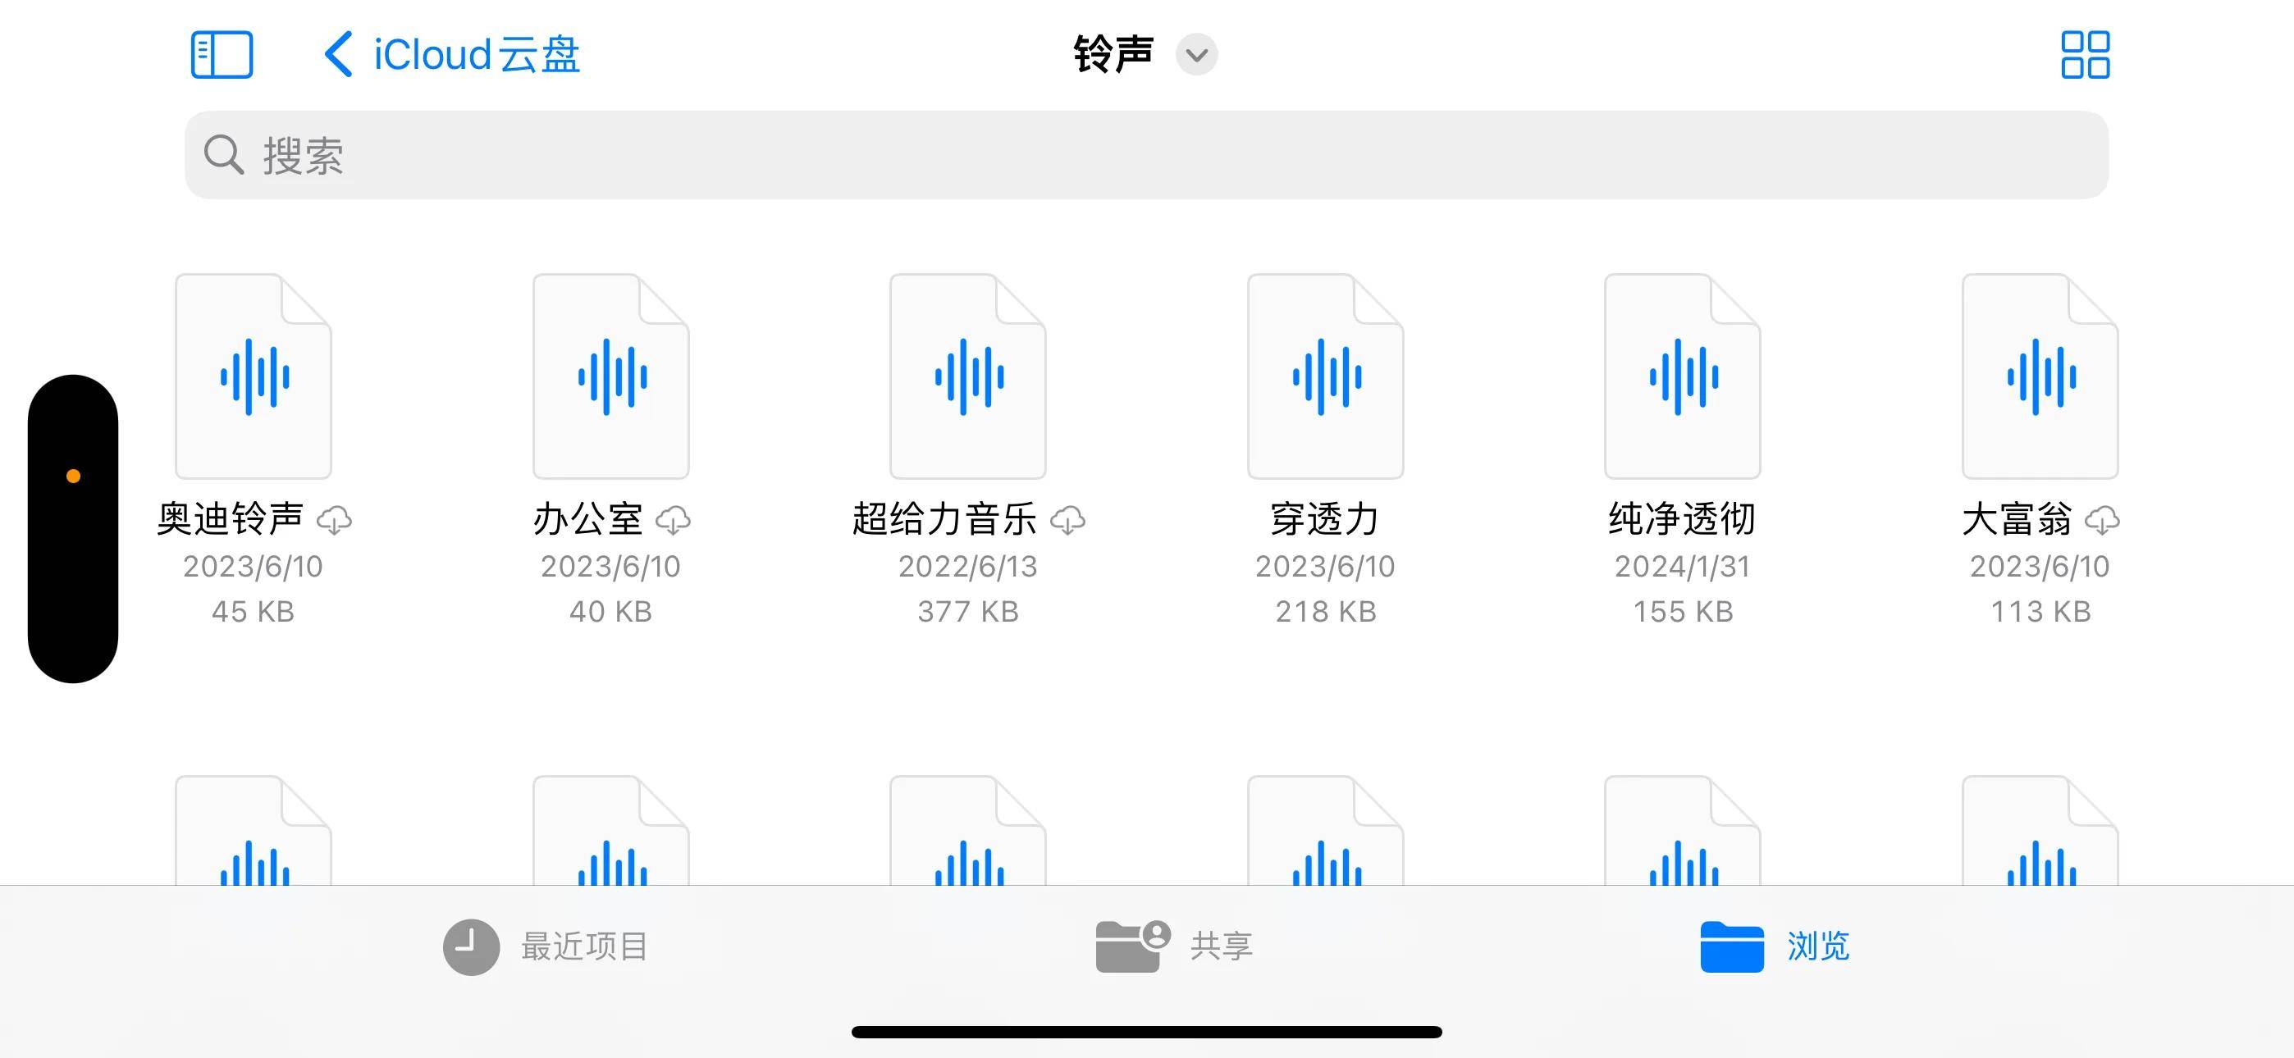This screenshot has width=2294, height=1058.
Task: Click the 搜索 search field
Action: (x=1146, y=155)
